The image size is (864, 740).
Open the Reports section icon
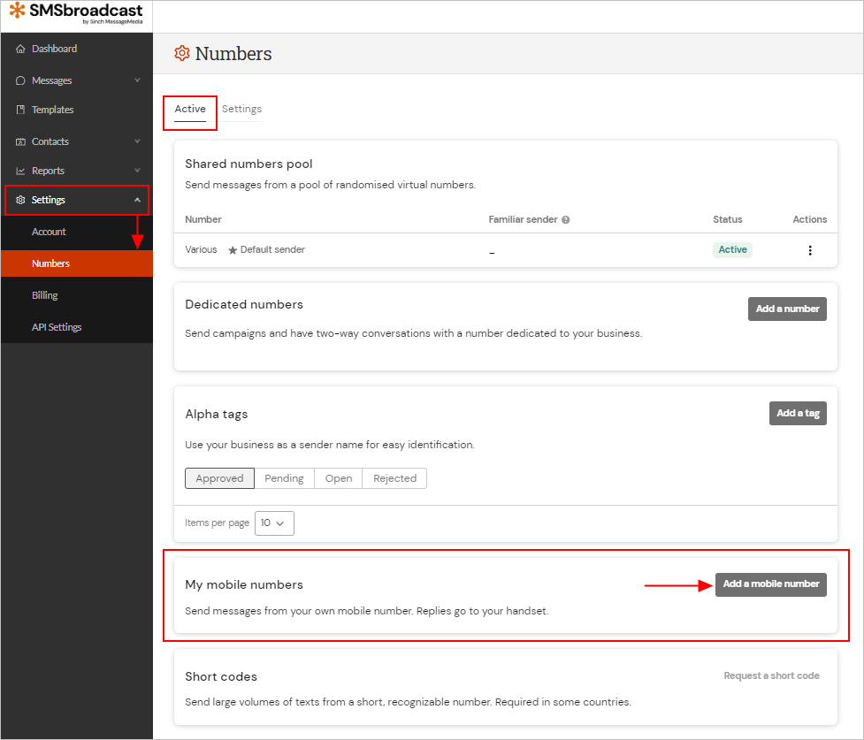coord(19,170)
